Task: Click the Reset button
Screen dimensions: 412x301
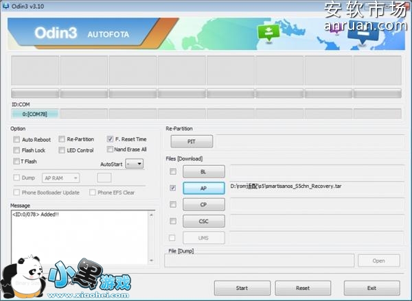Action: 303,288
